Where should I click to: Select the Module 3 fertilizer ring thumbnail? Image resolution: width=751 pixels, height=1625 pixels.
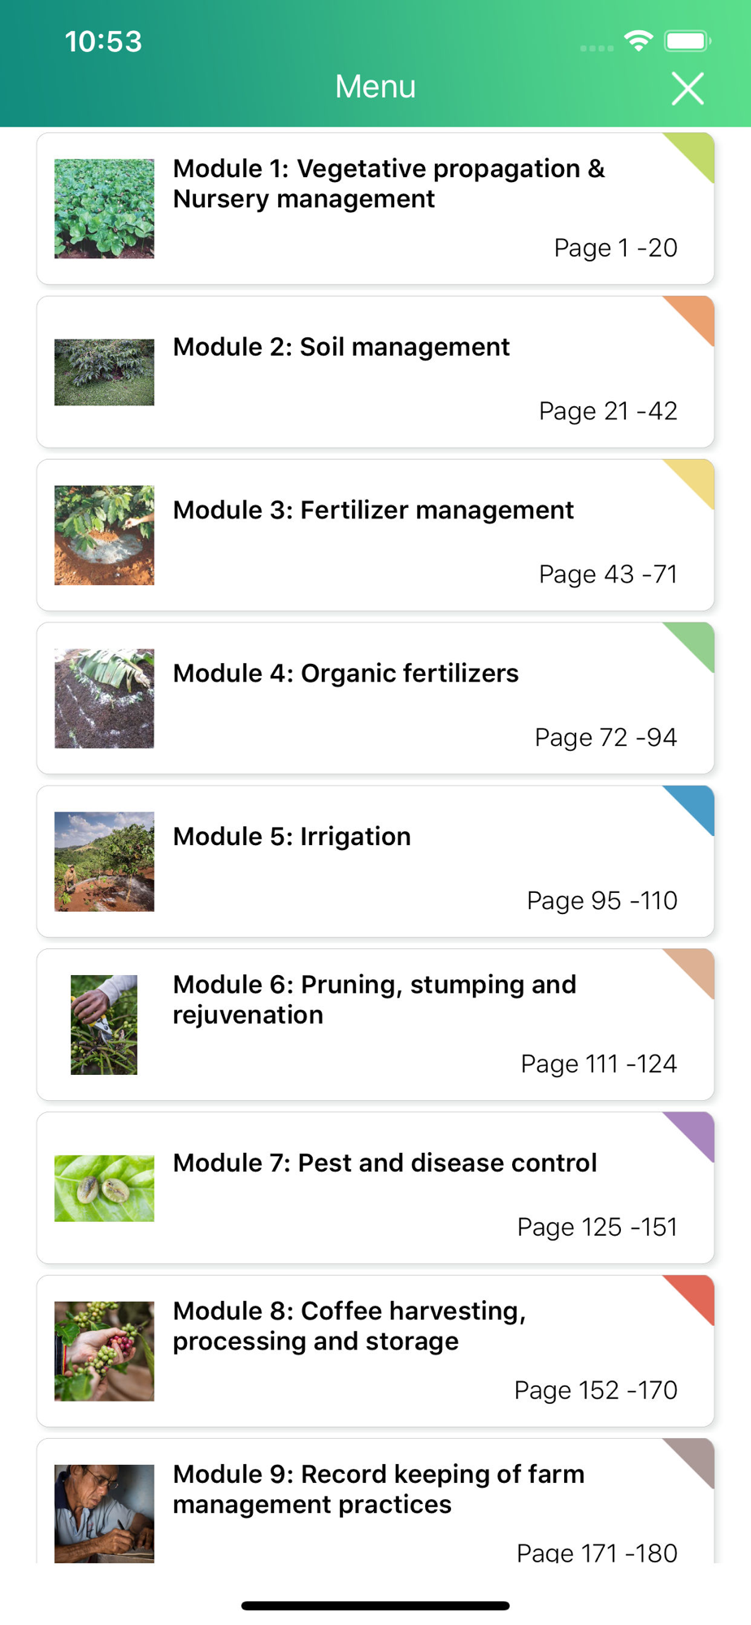[x=104, y=535]
